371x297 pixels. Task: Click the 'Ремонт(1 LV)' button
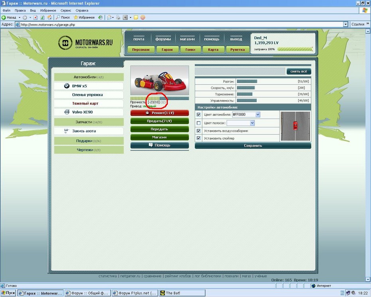160,113
